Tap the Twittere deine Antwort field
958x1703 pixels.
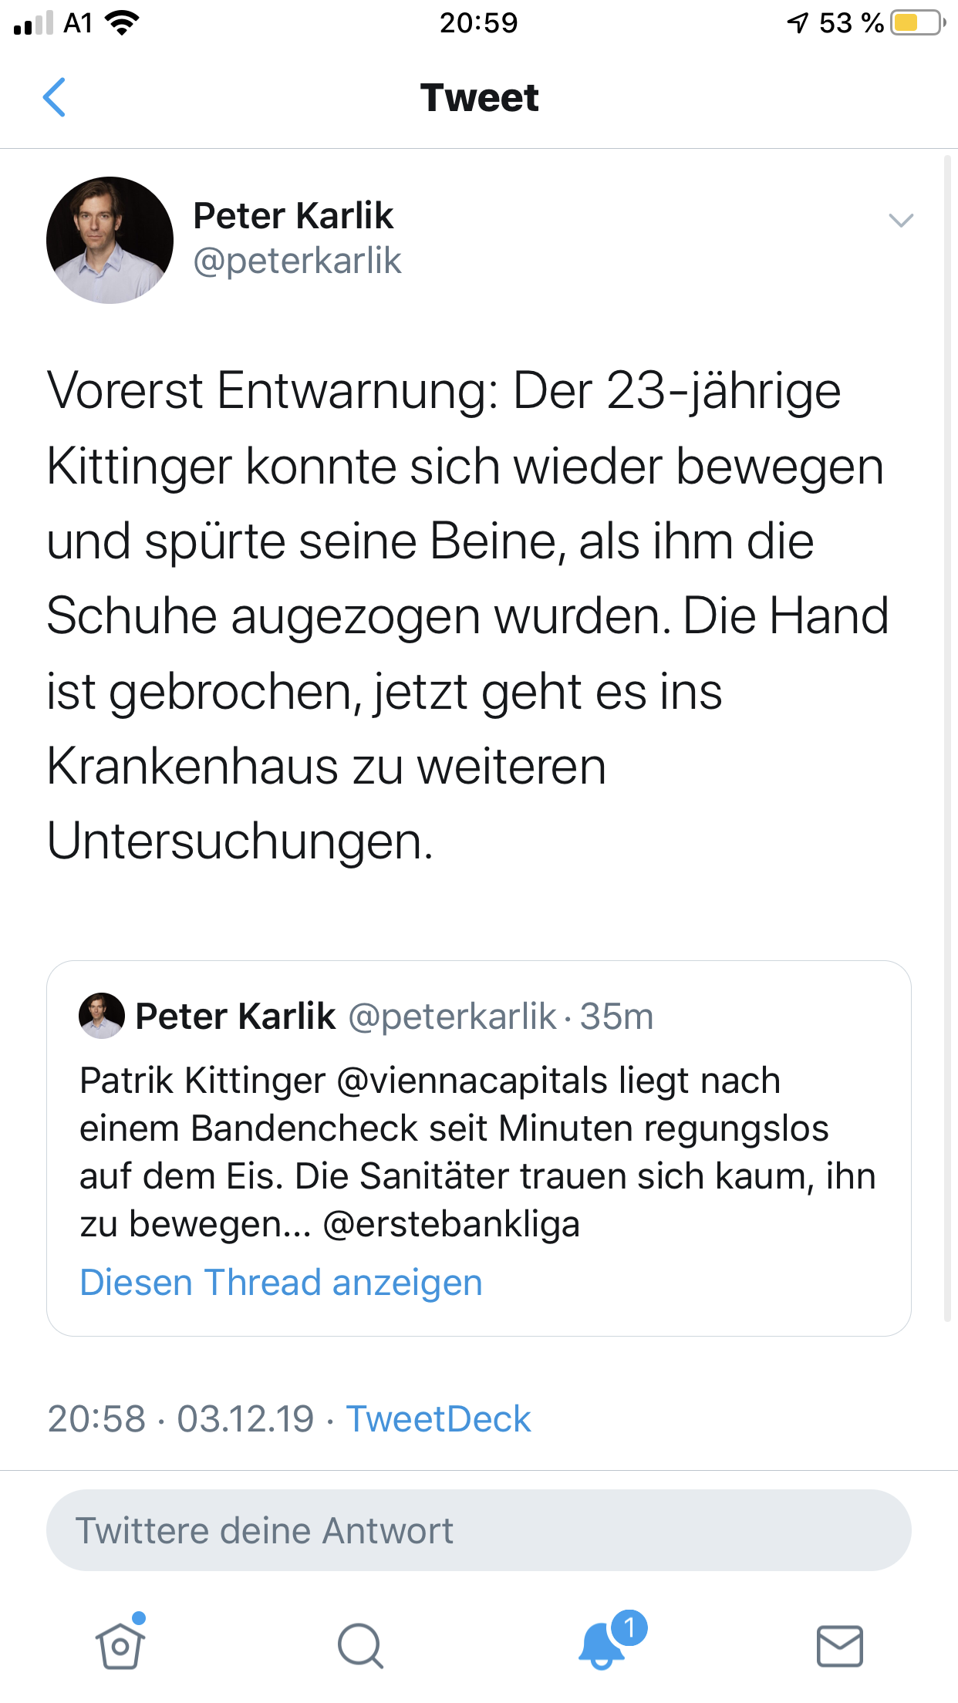pyautogui.click(x=478, y=1530)
